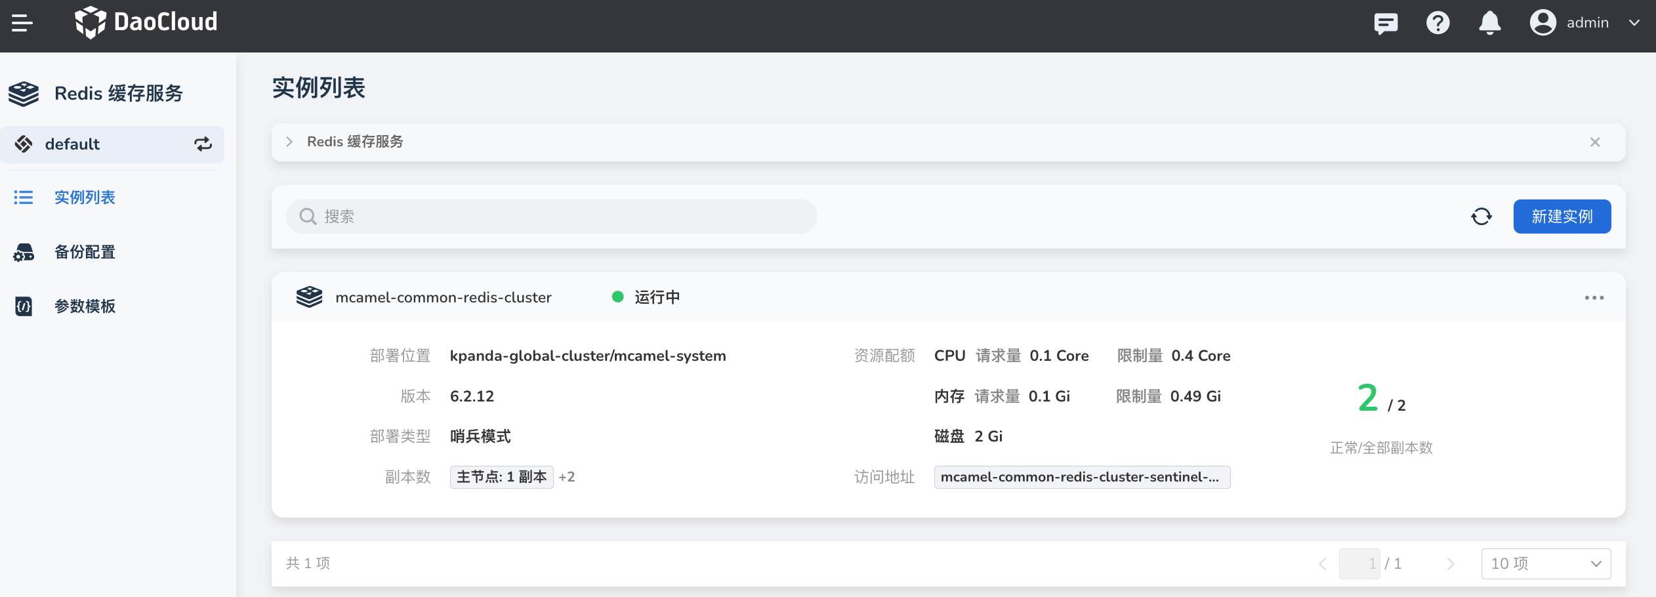
Task: Click the 搜索 search field
Action: (x=551, y=216)
